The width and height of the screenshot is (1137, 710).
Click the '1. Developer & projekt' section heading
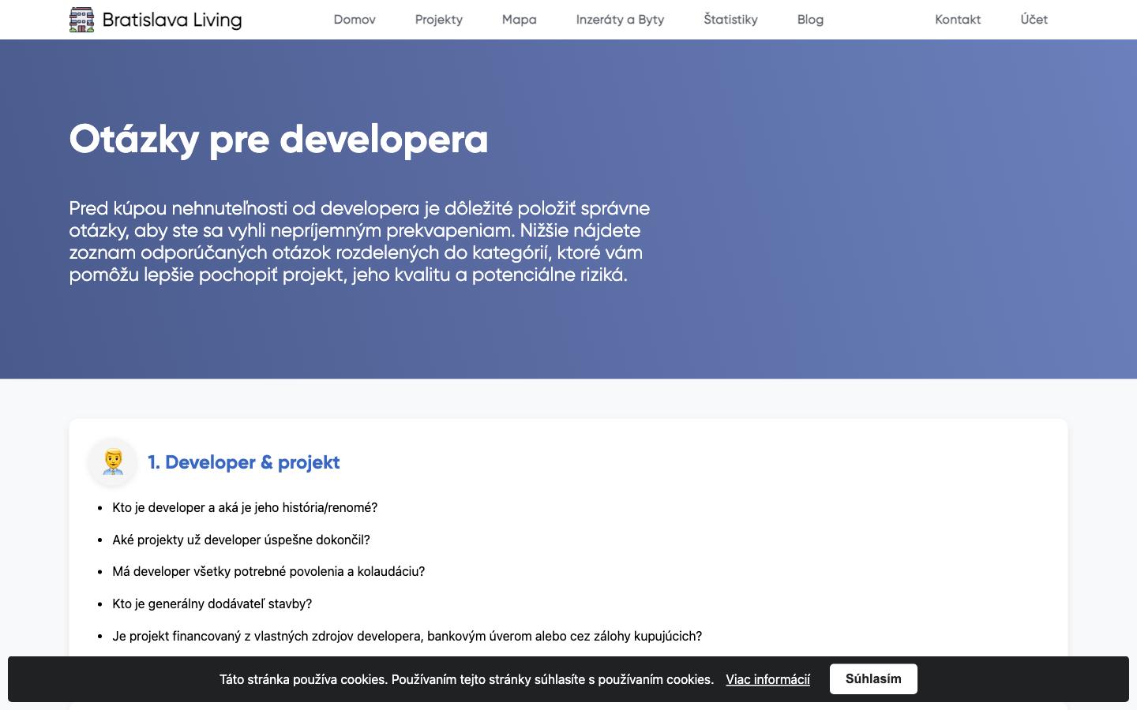pos(244,462)
